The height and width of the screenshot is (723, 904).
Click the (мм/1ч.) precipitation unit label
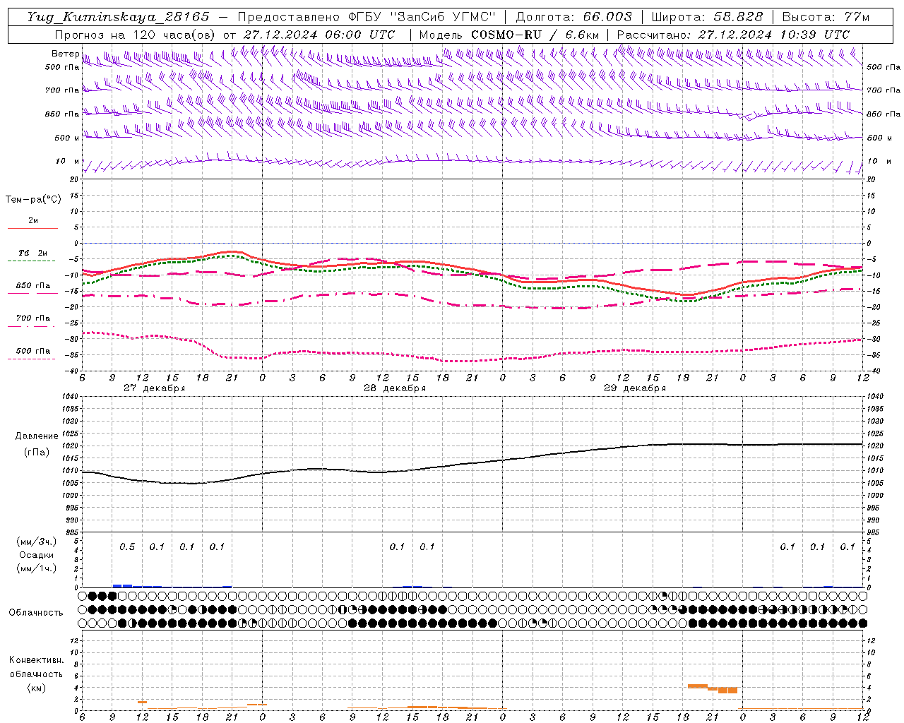(x=37, y=568)
